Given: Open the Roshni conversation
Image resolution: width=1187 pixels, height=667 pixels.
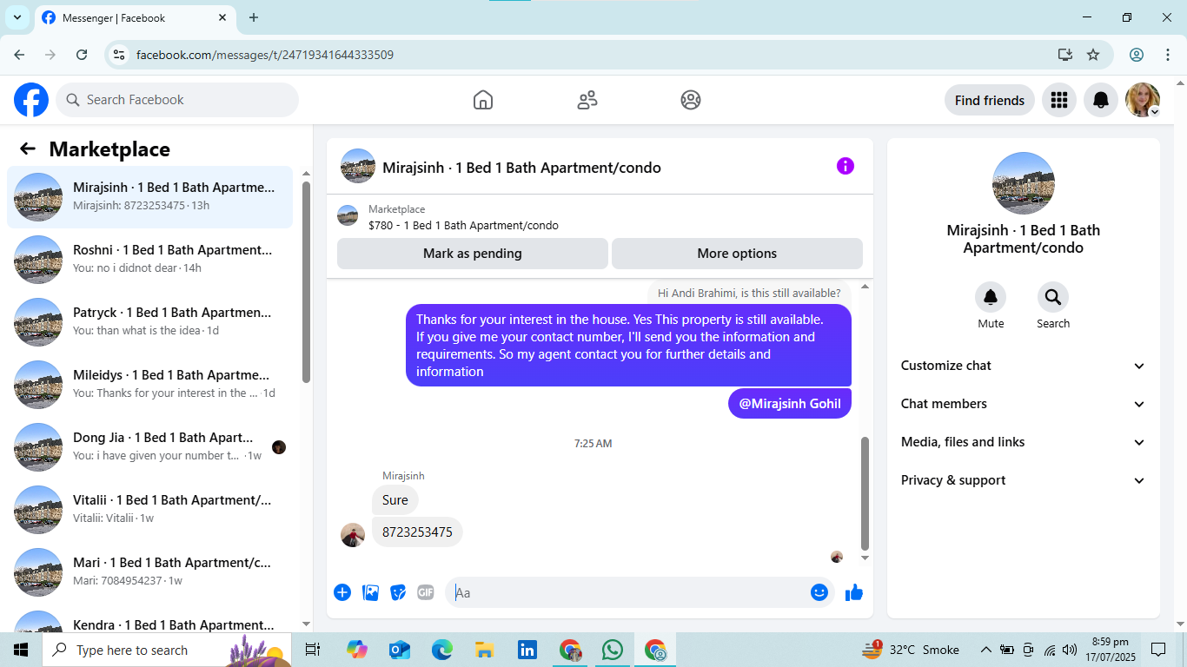Looking at the screenshot, I should pyautogui.click(x=150, y=260).
